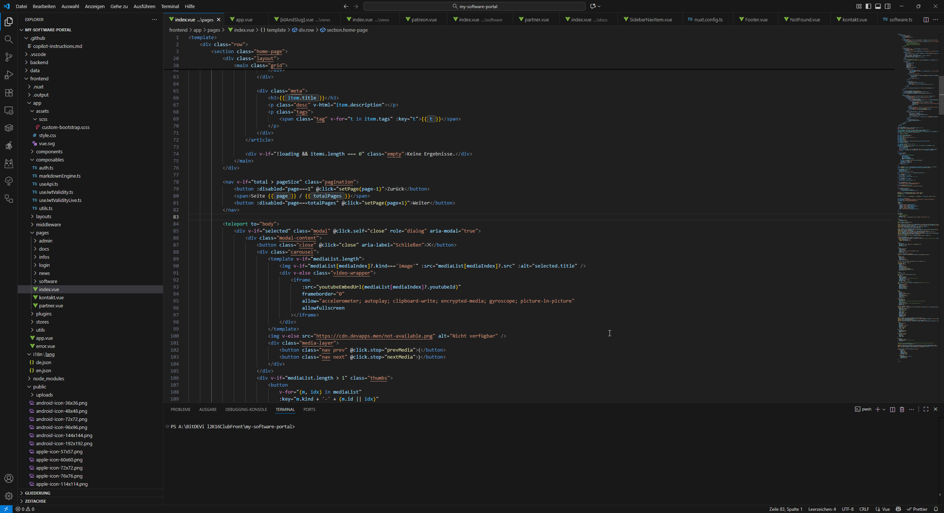Open the Source Control view
This screenshot has width=944, height=513.
(8, 57)
